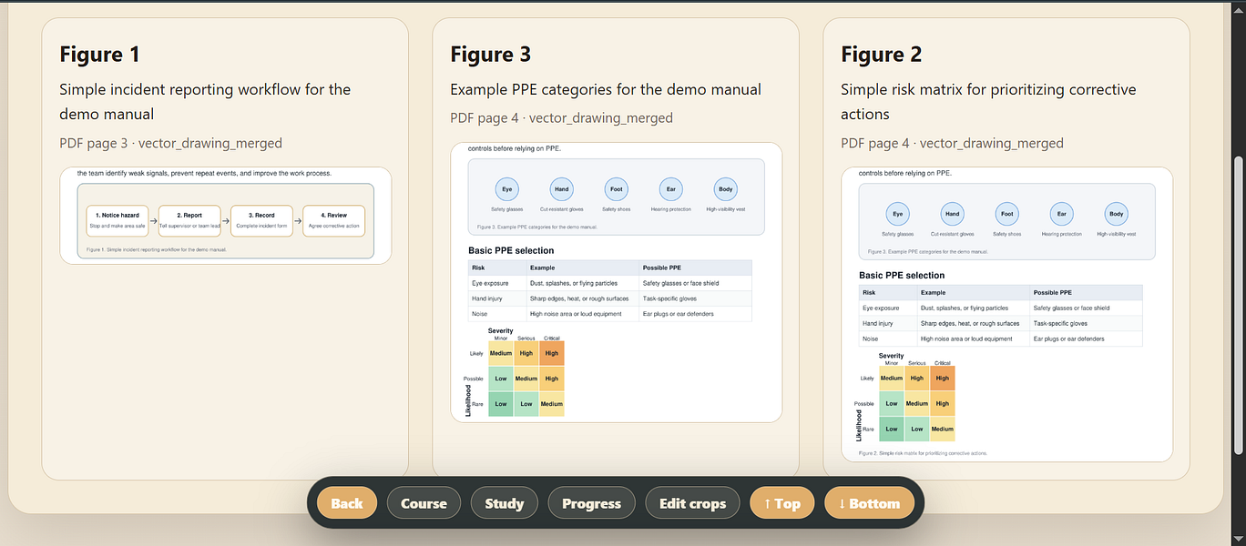
Task: Click the "Figure 2. Simple risk matrix" image caption
Action: [x=923, y=452]
